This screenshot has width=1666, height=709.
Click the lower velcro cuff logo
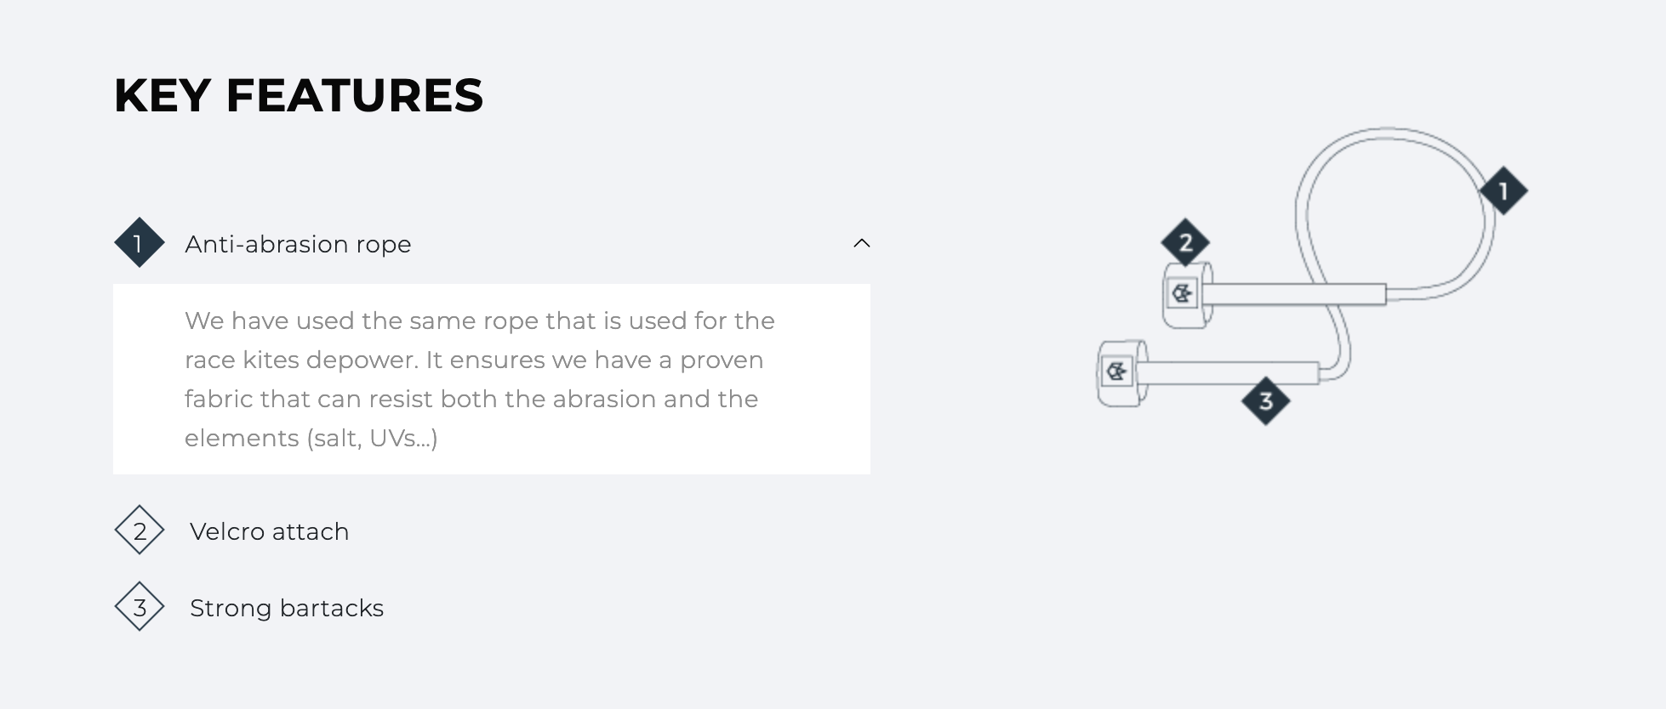[1116, 372]
